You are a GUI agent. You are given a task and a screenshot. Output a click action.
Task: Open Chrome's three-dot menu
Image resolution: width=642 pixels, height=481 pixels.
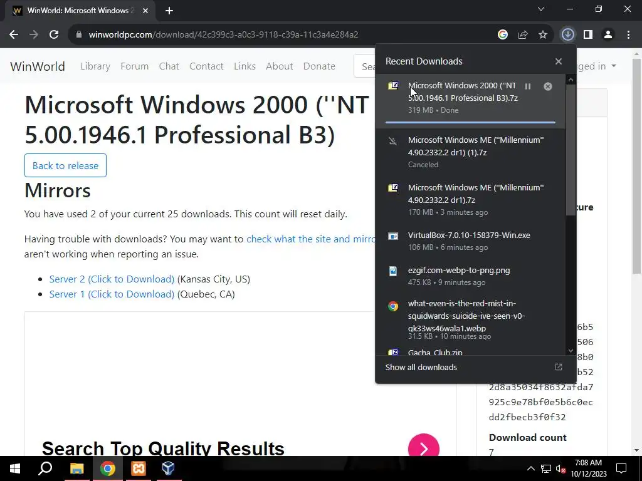[628, 35]
